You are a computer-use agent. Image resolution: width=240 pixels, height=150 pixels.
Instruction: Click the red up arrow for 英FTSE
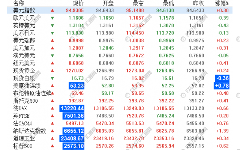click(x=52, y=116)
